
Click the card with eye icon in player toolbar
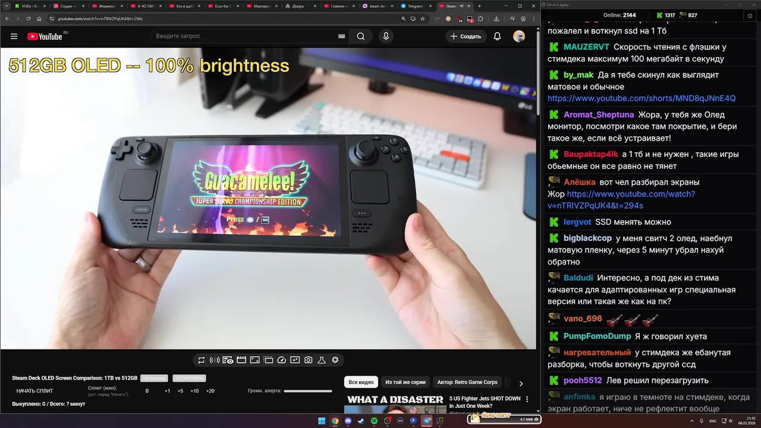[228, 360]
